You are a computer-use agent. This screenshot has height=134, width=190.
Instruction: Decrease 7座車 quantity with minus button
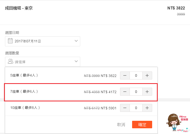coord(125,92)
